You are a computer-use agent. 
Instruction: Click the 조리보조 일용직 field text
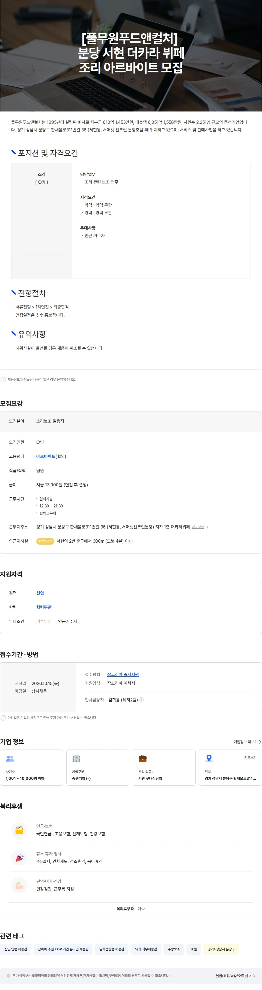coord(50,421)
